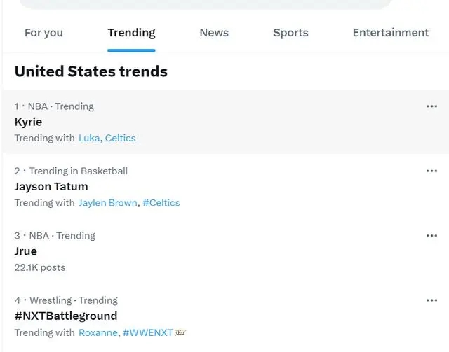Screen dimensions: 449x352
Task: Switch to the Sports tab
Action: click(290, 33)
